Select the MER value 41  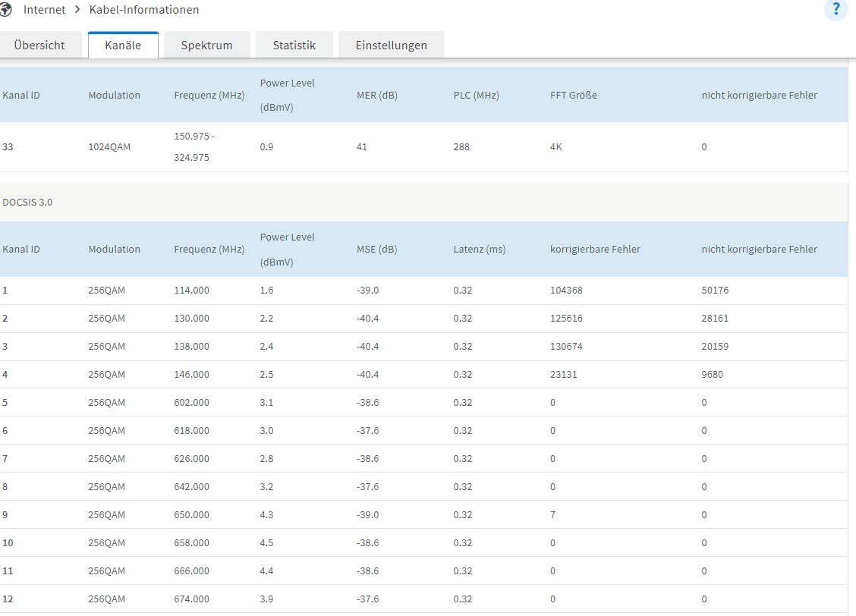tap(362, 146)
